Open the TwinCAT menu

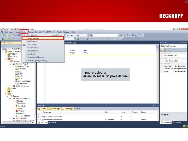pyautogui.click(x=38, y=32)
